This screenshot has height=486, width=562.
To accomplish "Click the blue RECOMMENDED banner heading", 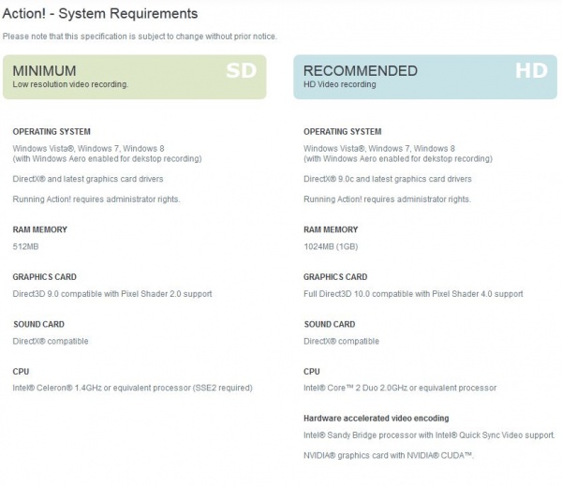I will coord(360,71).
